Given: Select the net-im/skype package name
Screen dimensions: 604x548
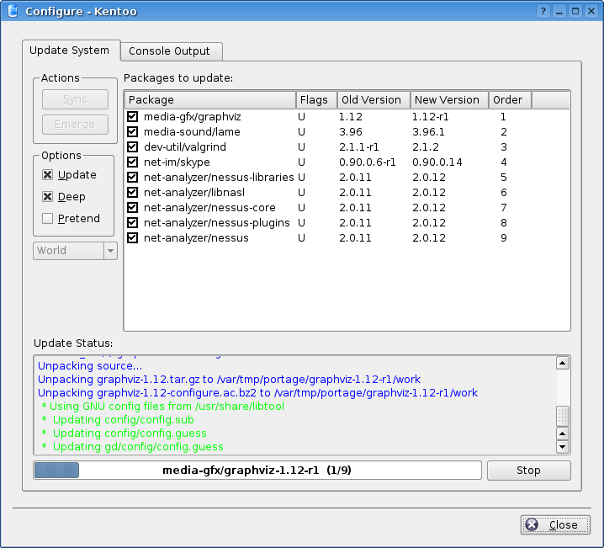Looking at the screenshot, I should click(x=177, y=162).
